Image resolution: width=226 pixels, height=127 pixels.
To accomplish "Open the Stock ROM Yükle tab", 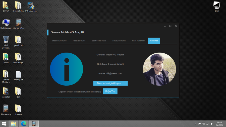I will point(59,41).
